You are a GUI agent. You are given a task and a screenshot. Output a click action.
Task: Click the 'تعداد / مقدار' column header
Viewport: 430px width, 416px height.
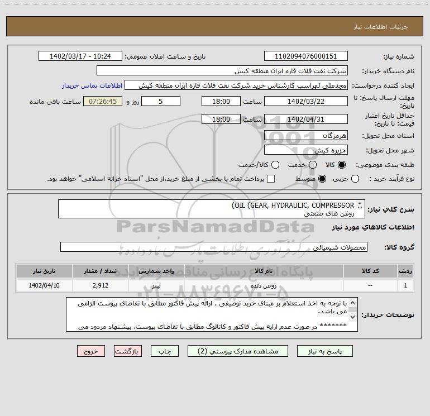click(x=101, y=271)
